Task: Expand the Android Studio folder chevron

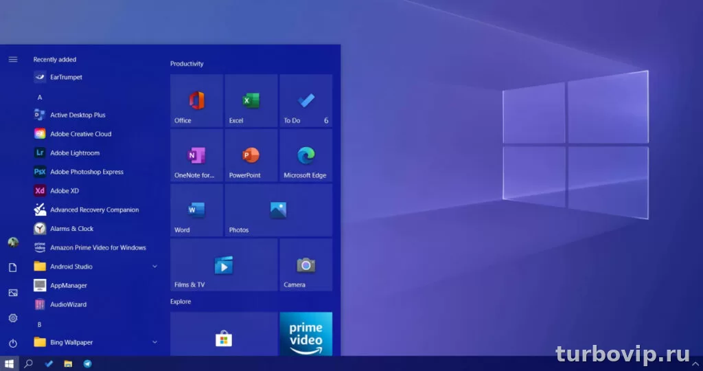Action: (154, 267)
